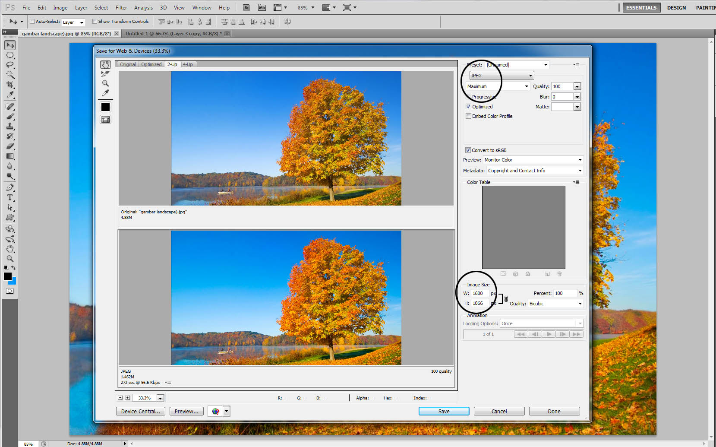Click the Save button

tap(444, 411)
